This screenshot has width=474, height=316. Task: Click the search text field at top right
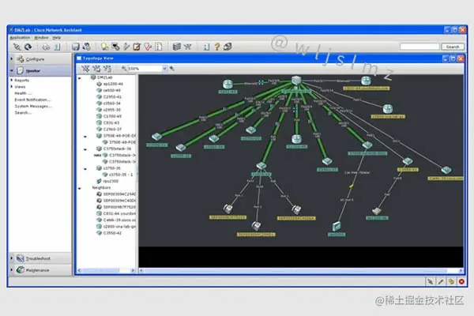pos(419,47)
